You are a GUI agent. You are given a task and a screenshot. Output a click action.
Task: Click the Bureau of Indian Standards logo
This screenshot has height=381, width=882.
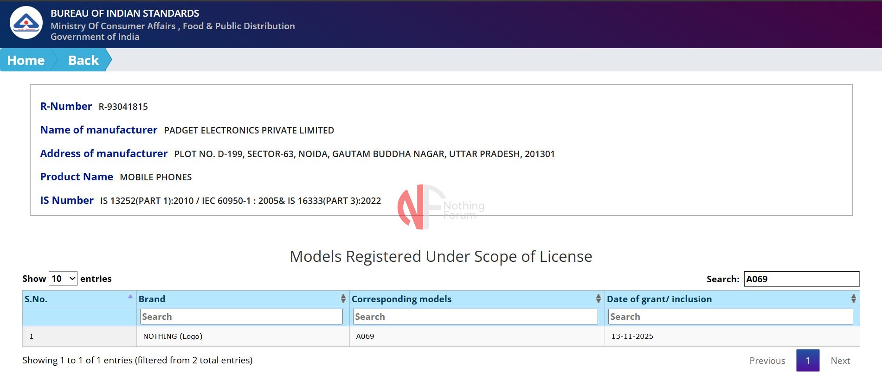click(x=26, y=23)
